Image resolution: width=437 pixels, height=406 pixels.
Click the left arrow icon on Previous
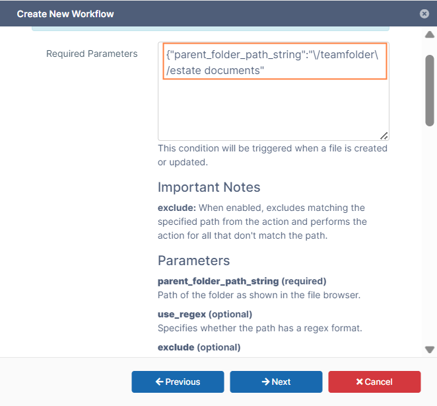(159, 382)
